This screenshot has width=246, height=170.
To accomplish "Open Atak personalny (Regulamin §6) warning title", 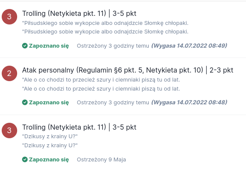I will pos(128,70).
